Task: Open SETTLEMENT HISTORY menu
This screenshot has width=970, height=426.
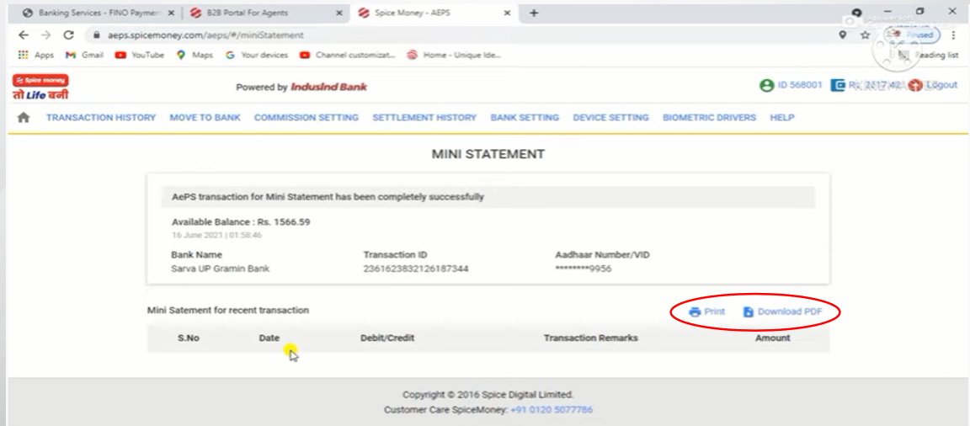Action: (x=424, y=118)
